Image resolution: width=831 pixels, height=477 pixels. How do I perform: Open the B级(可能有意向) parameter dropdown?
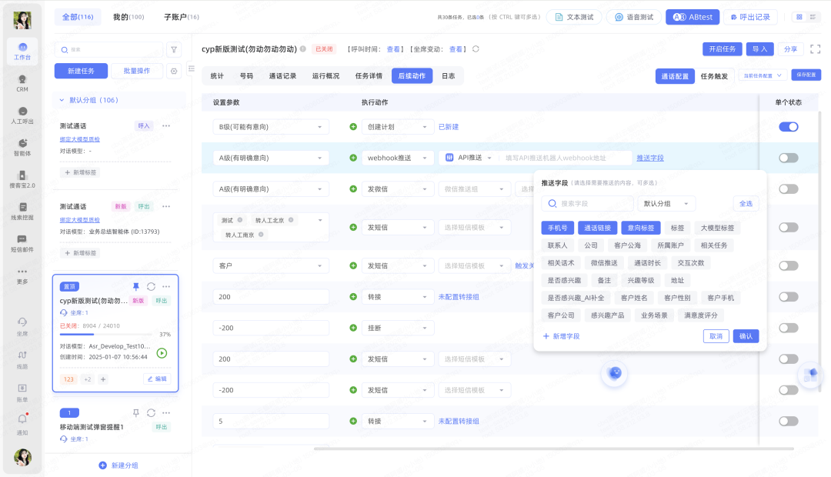[270, 127]
